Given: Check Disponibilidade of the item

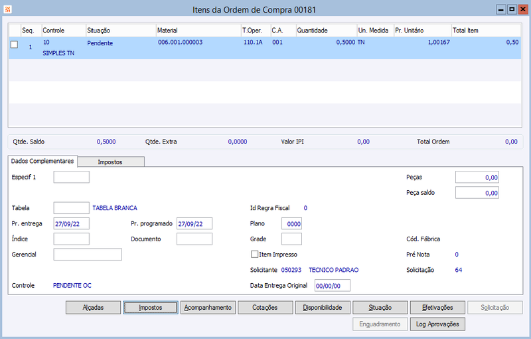Looking at the screenshot, I should tap(323, 308).
